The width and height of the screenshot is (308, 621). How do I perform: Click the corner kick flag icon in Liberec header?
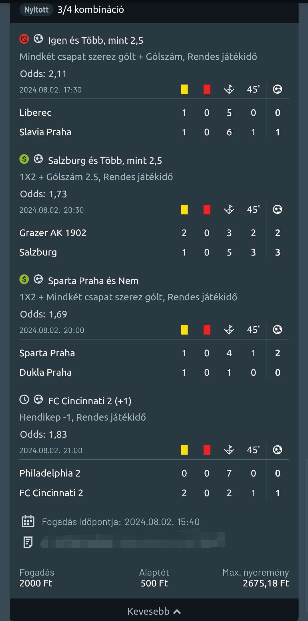click(229, 89)
